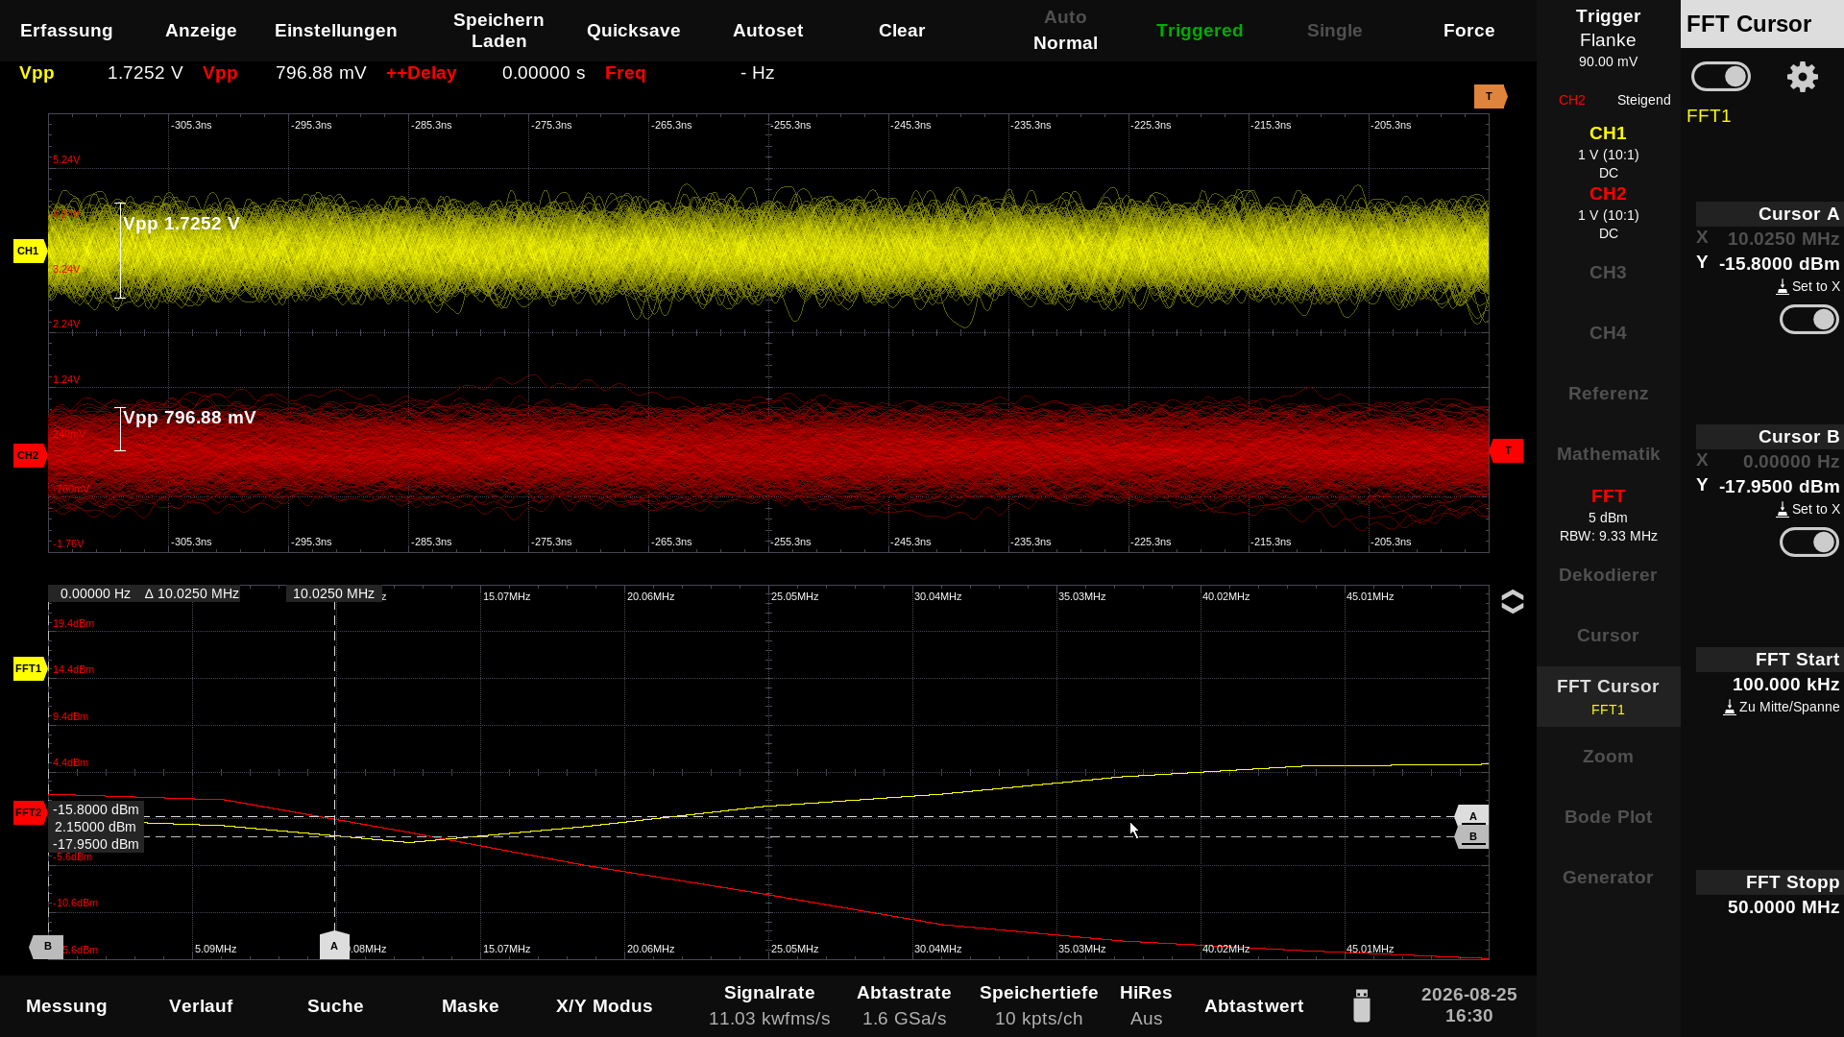The width and height of the screenshot is (1844, 1037).
Task: Click the USB storage icon
Action: tap(1361, 1005)
